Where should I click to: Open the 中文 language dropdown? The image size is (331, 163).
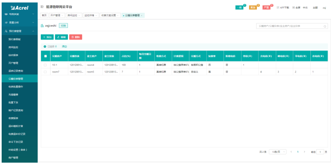click(305, 7)
